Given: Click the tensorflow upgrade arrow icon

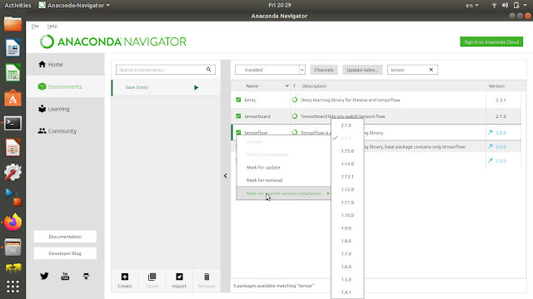Looking at the screenshot, I should (x=491, y=133).
